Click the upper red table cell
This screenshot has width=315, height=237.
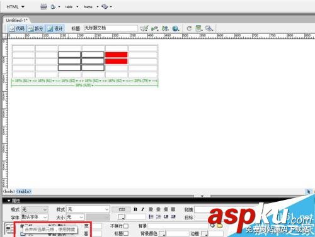coord(117,55)
